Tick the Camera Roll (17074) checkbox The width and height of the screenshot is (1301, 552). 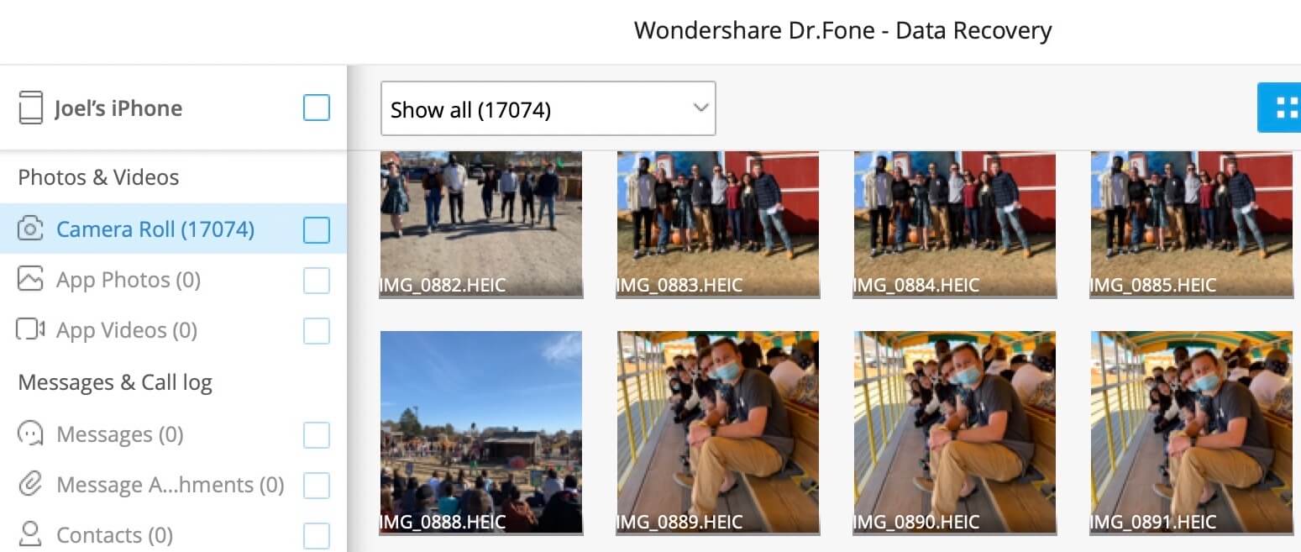coord(317,229)
